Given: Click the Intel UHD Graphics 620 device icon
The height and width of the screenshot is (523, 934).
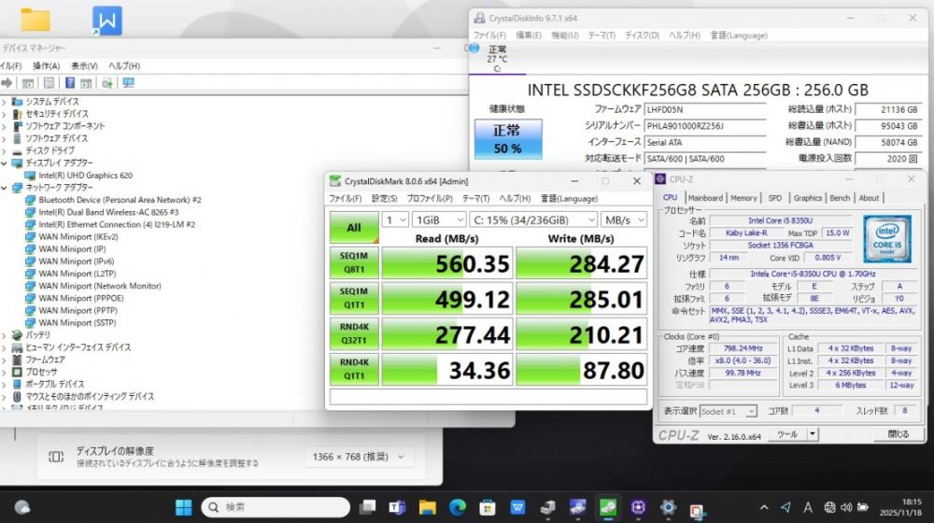Looking at the screenshot, I should [31, 175].
